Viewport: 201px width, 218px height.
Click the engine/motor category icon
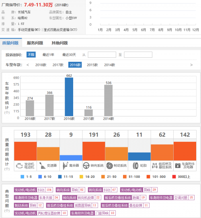point(19,166)
